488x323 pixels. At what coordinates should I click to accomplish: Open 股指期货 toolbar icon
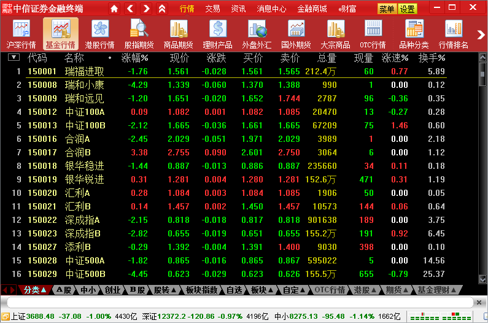pos(139,34)
